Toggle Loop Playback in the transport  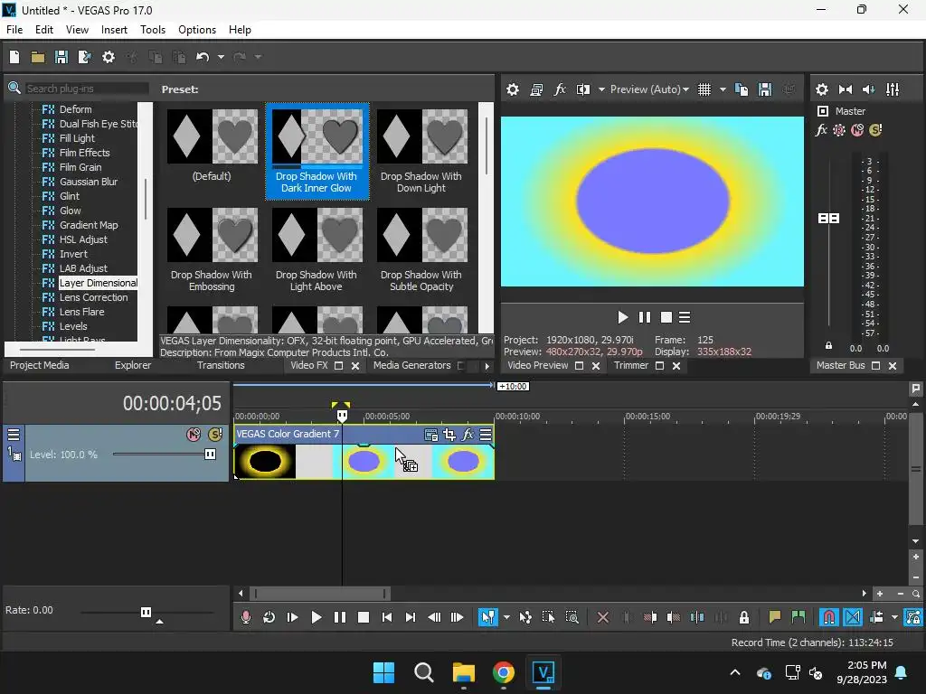(x=269, y=617)
